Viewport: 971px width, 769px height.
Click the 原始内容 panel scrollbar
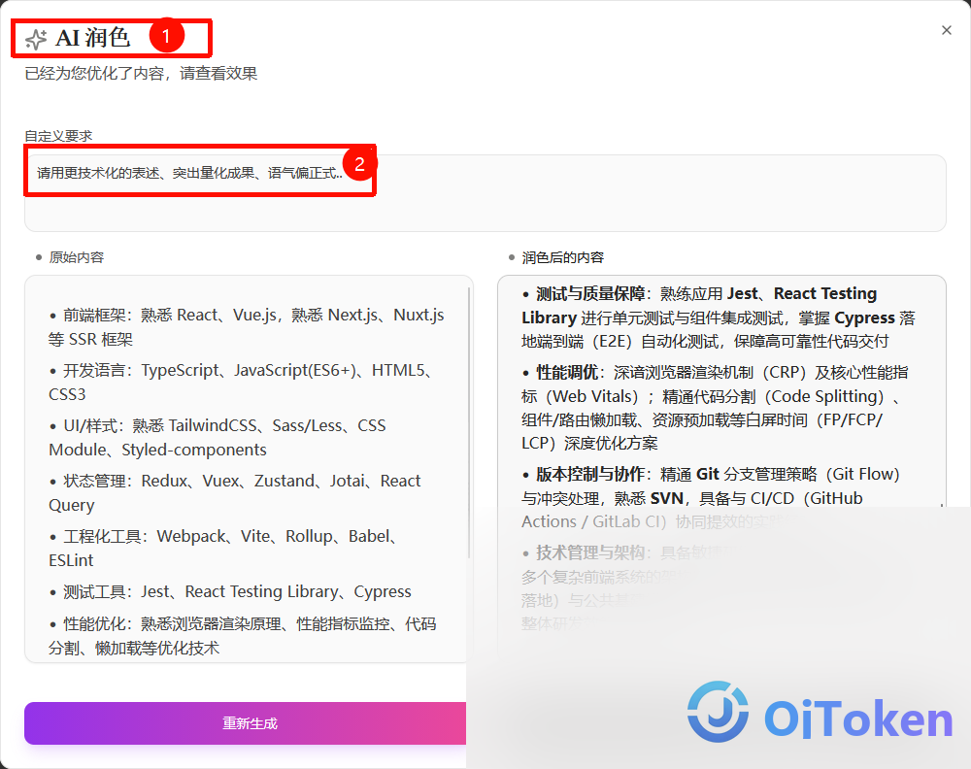(x=469, y=421)
